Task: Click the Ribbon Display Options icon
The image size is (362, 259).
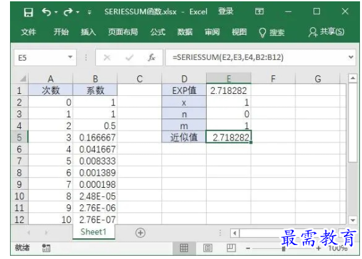Action: coord(259,11)
